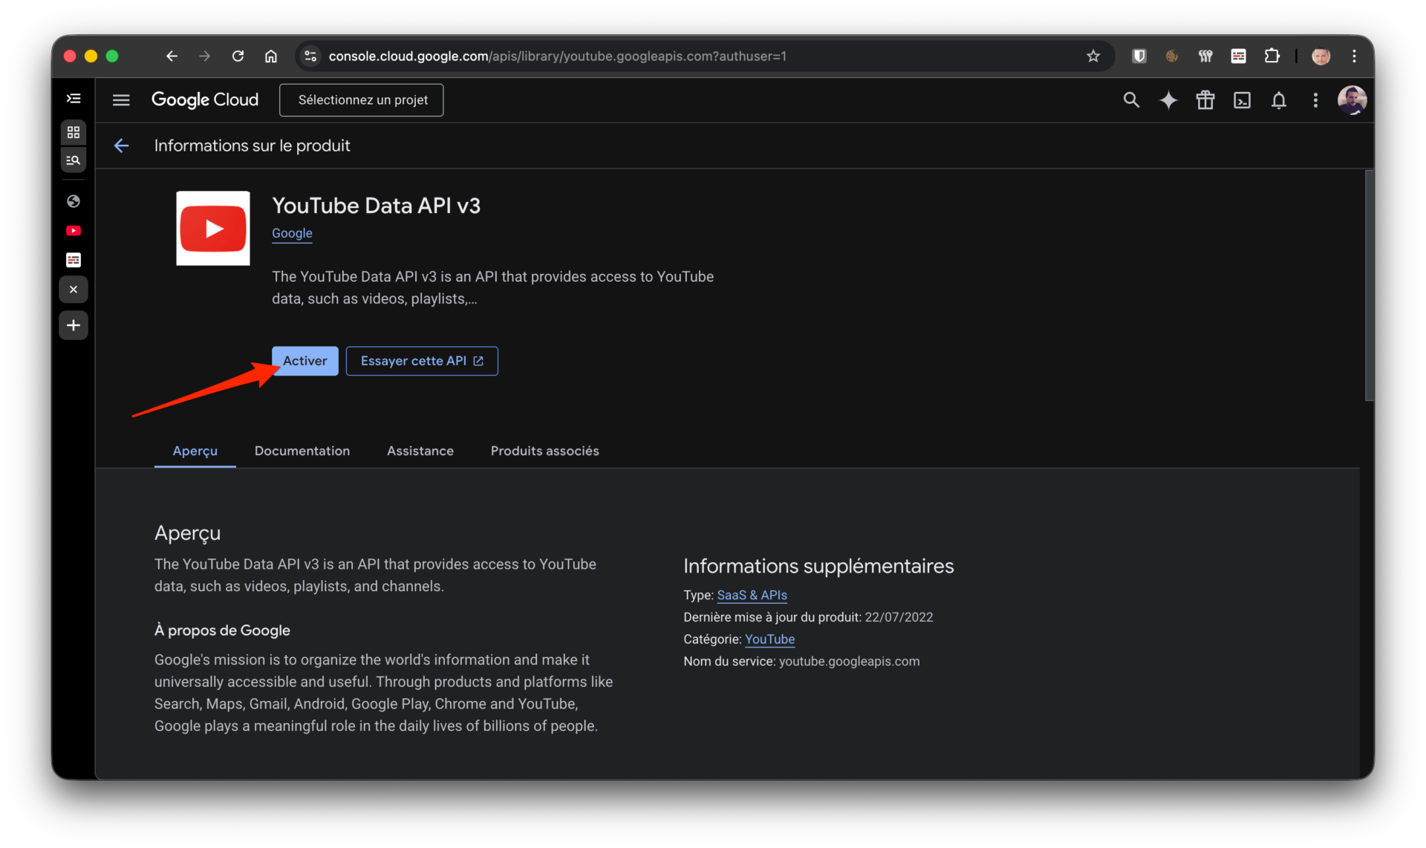Close the sidebar item with X

pyautogui.click(x=74, y=290)
